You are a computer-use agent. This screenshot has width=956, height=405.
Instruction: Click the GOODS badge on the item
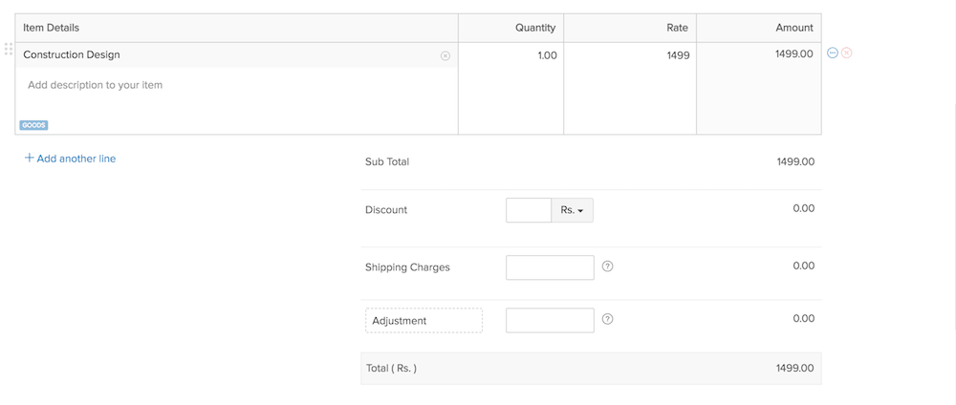(33, 125)
